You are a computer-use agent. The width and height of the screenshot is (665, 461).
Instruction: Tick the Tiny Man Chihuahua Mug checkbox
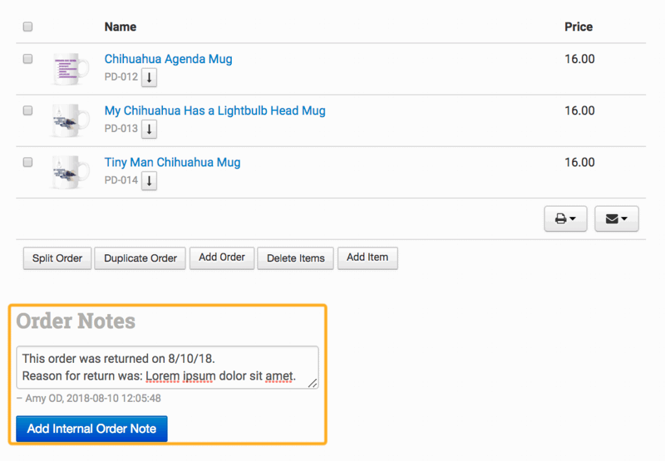27,162
